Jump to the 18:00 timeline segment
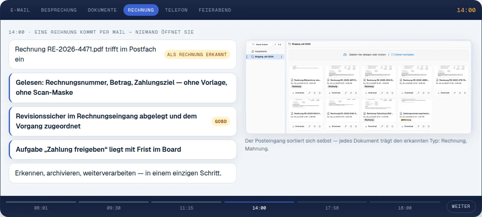 (405, 206)
